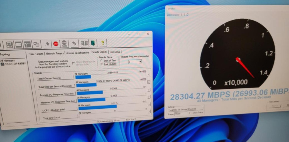Viewport: 289px width, 142px height.
Task: Open the Total Error Count metric selector
Action: click(x=60, y=118)
